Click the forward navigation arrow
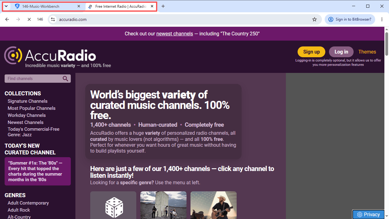The image size is (389, 219). pos(18,19)
